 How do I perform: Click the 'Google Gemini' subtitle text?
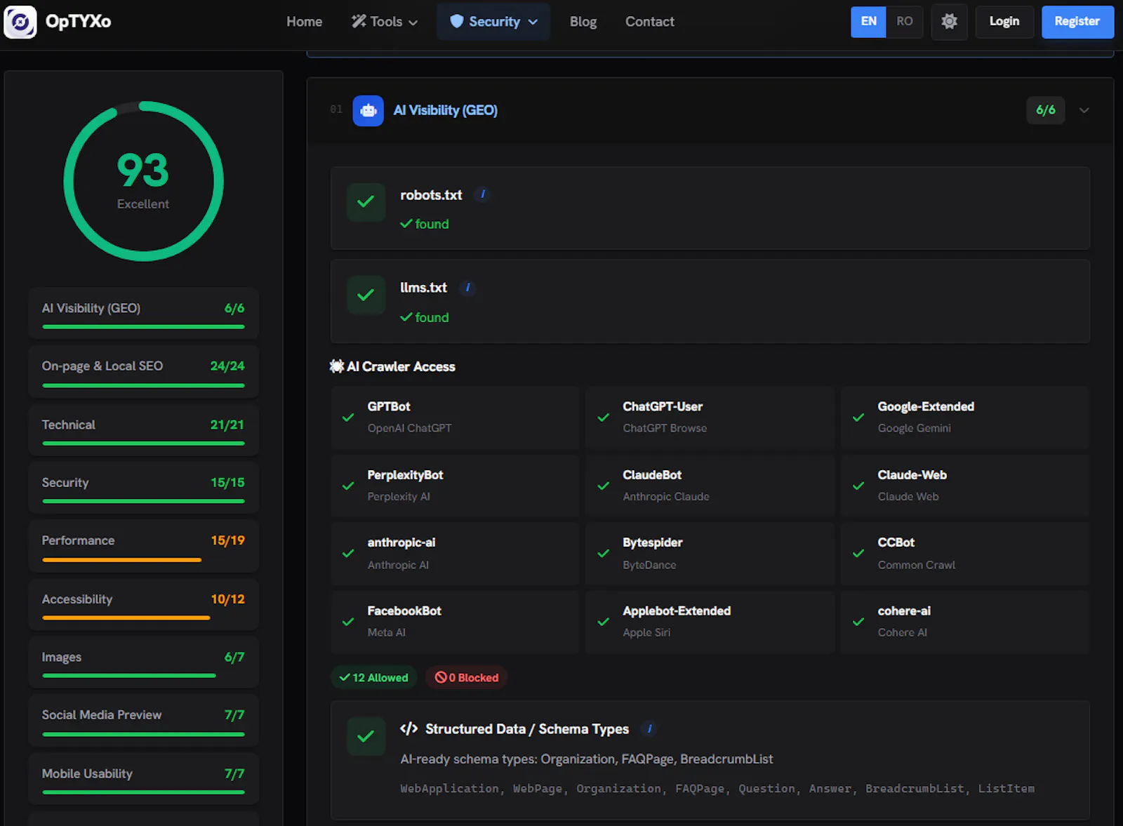914,428
